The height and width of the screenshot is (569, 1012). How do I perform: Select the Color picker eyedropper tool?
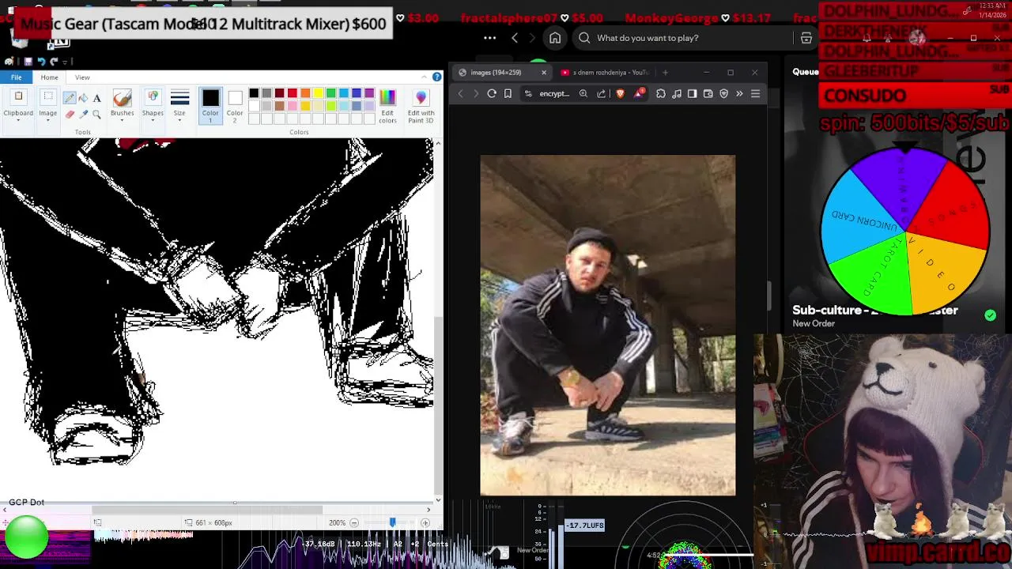(x=83, y=115)
